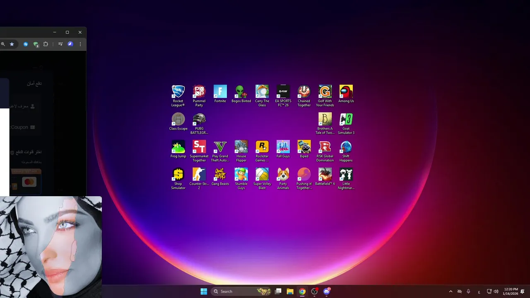Select the Bogos Binted alien icon
Screen dimensions: 530x298
pos(241,94)
